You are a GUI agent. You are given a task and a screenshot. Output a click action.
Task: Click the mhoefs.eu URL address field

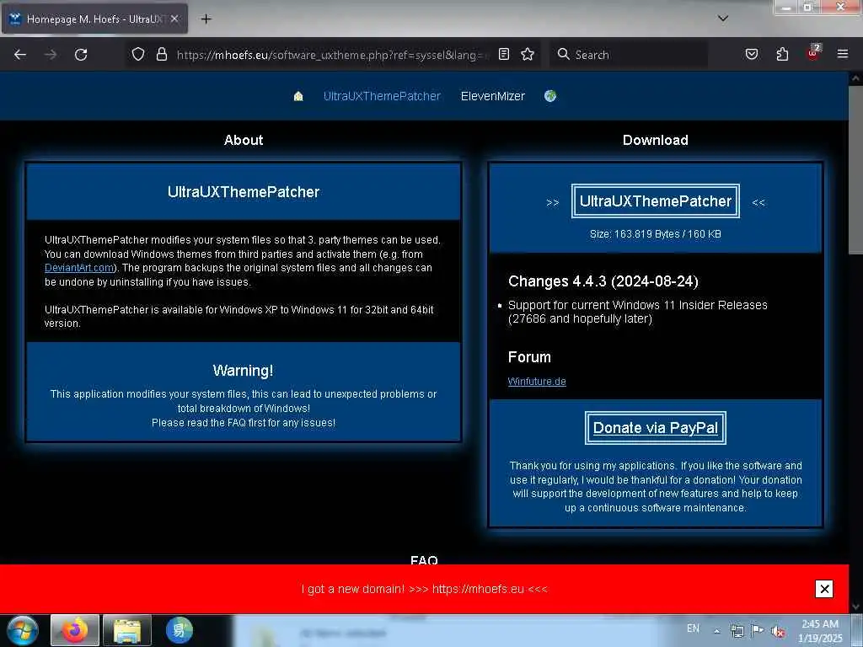[331, 55]
